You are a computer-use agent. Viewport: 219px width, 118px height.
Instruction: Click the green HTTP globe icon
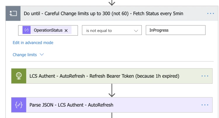19,76
